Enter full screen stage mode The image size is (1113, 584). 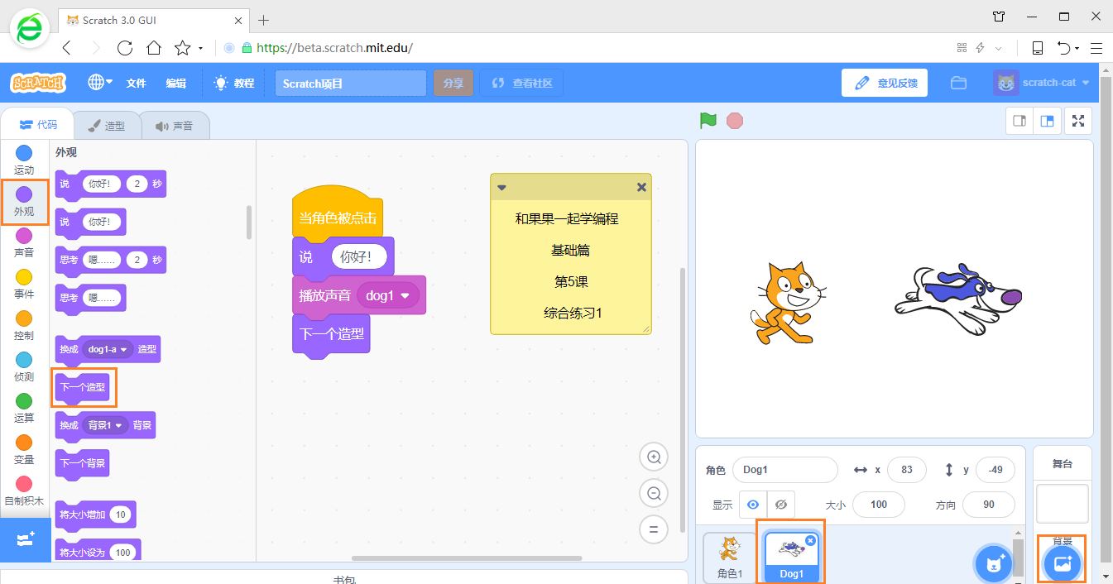pos(1078,121)
